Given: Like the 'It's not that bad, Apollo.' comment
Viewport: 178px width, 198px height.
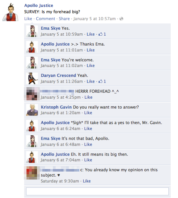Looking at the screenshot, I should point(88,144).
